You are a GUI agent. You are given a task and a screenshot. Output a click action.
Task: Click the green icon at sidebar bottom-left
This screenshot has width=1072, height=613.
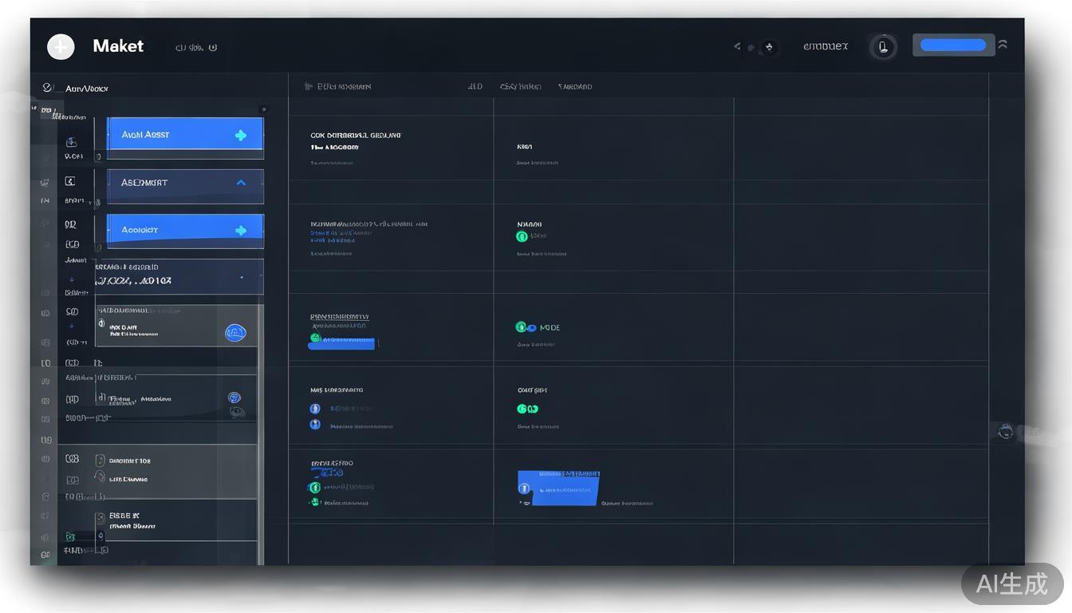[x=70, y=536]
